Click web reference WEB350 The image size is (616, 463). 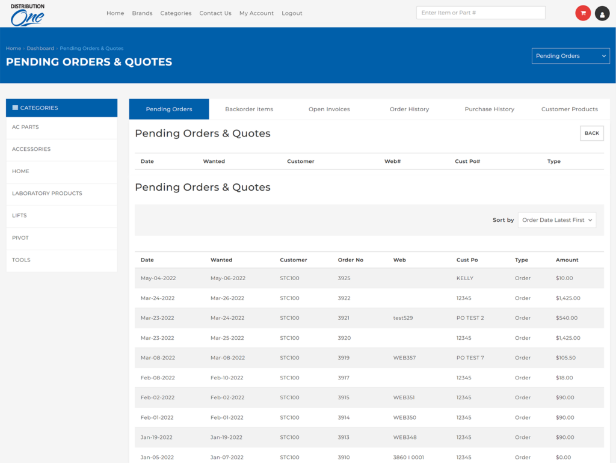pos(405,417)
